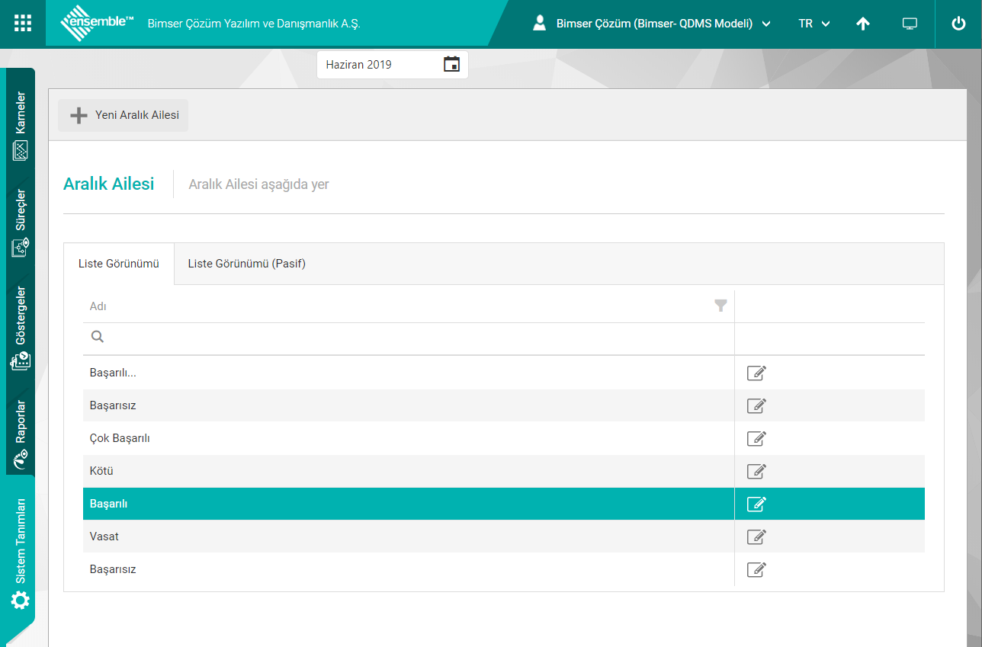Screen dimensions: 982x647
Task: Expand the TR language dropdown
Action: [814, 24]
